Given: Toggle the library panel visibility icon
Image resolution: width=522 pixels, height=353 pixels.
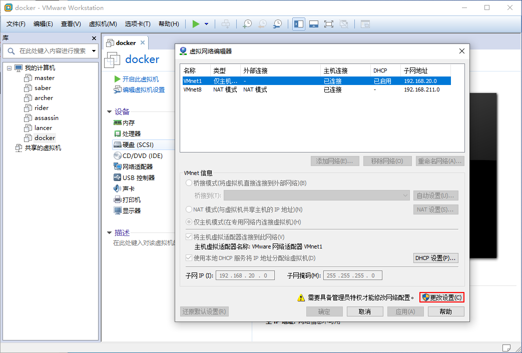Looking at the screenshot, I should [298, 23].
